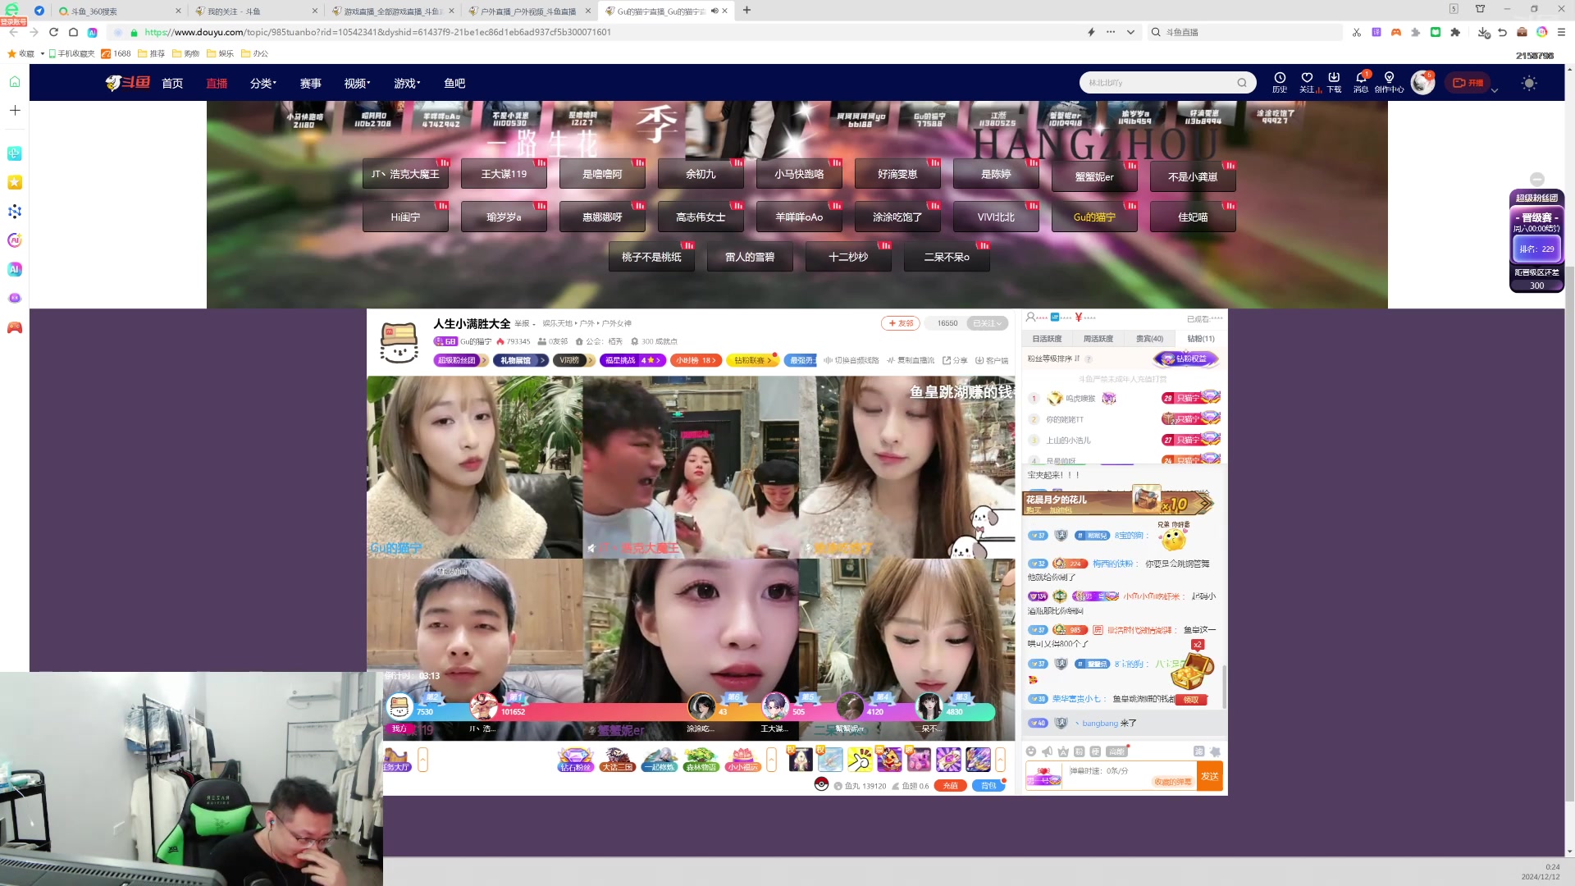Go to 赛事 events in nav
The width and height of the screenshot is (1575, 886).
(311, 83)
